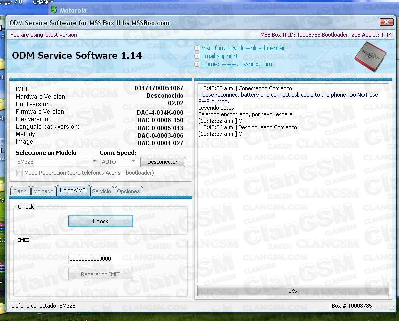Viewport: 399px width, 321px height.
Task: Open Home www.mssbox.com link
Action: tap(237, 64)
